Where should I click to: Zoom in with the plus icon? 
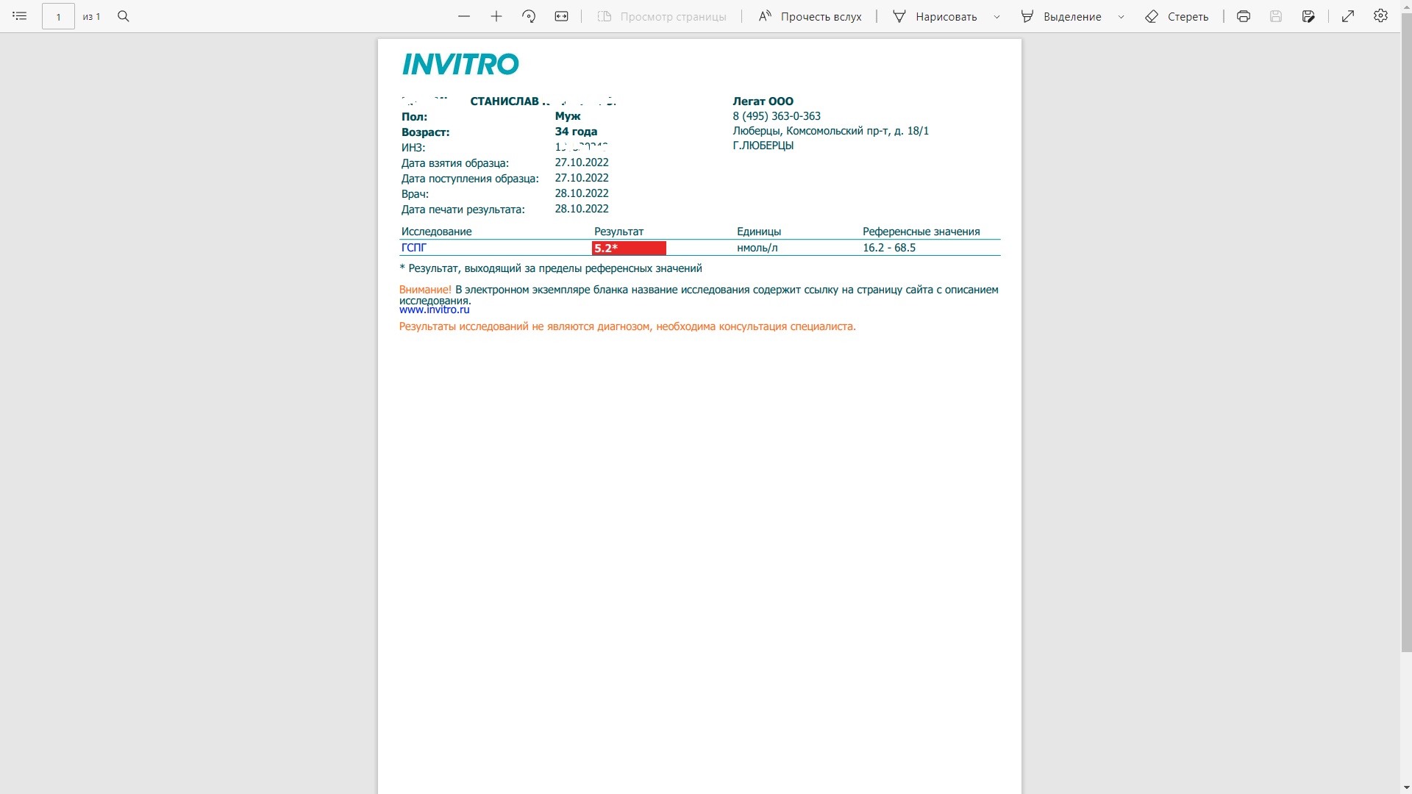tap(496, 16)
